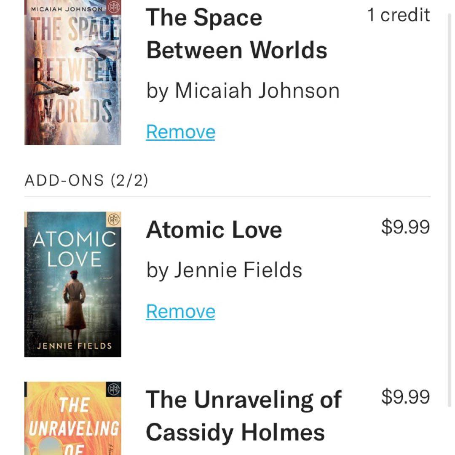Click the vertical scrollbar on the right edge
The width and height of the screenshot is (455, 455).
449,211
